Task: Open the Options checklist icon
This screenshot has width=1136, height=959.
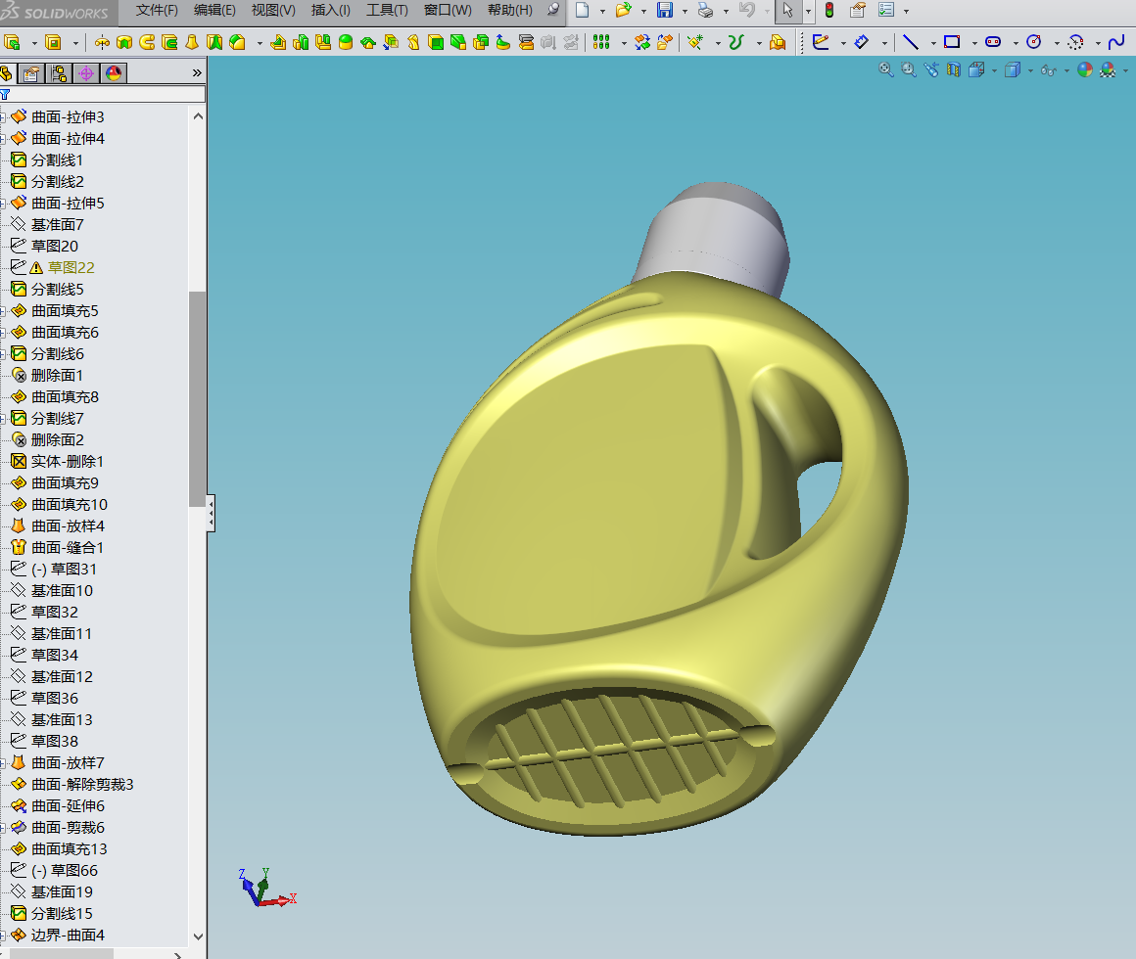Action: pos(886,10)
